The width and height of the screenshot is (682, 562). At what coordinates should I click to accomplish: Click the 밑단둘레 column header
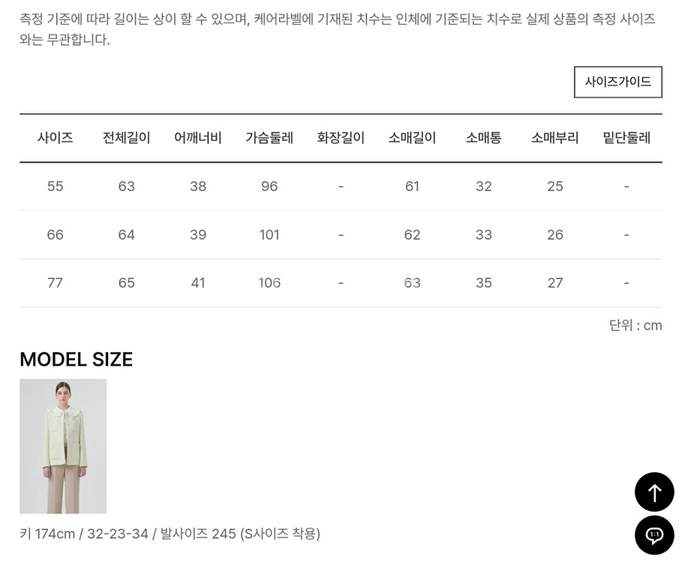coord(626,138)
